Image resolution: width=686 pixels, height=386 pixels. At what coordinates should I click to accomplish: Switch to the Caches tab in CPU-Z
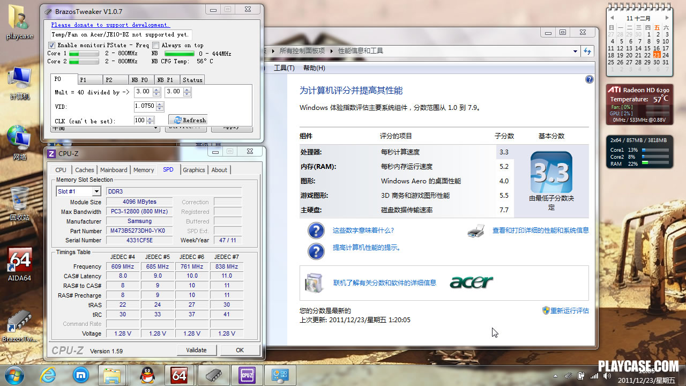pos(84,170)
